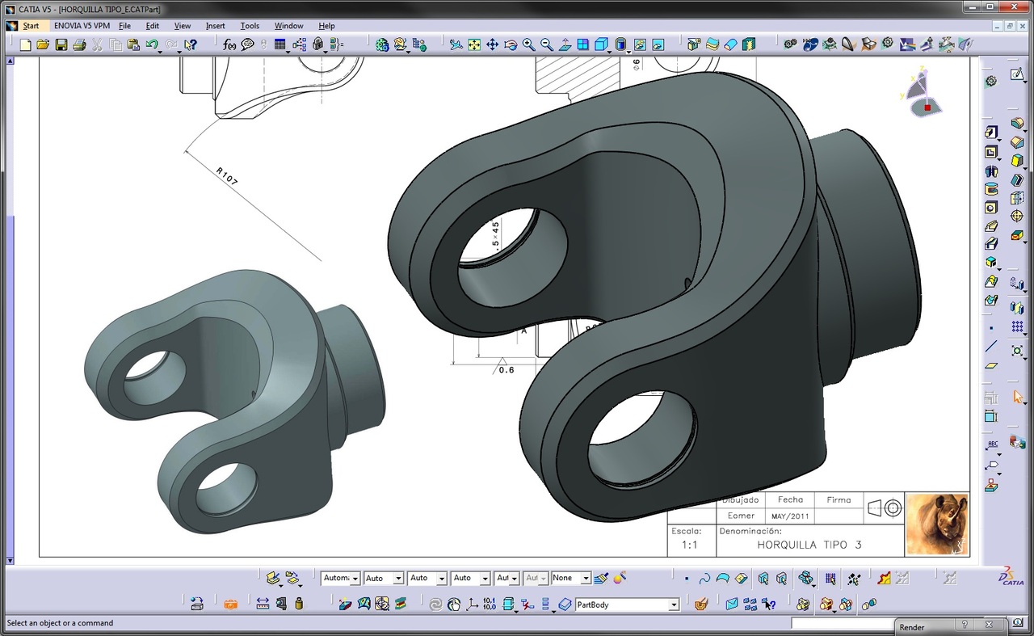The image size is (1034, 636).
Task: Click the Render panel title
Action: [x=912, y=627]
